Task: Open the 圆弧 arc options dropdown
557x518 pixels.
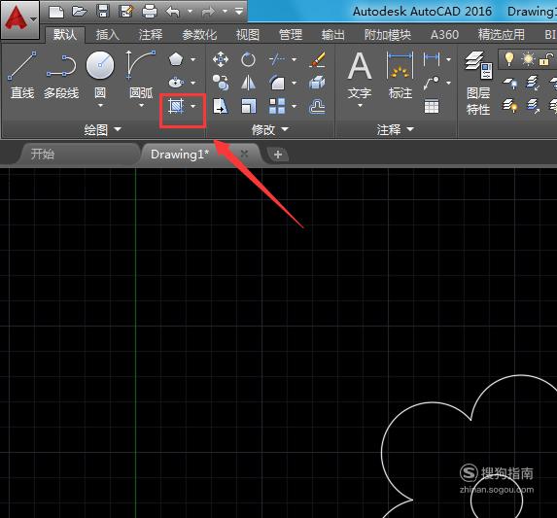Action: [141, 105]
